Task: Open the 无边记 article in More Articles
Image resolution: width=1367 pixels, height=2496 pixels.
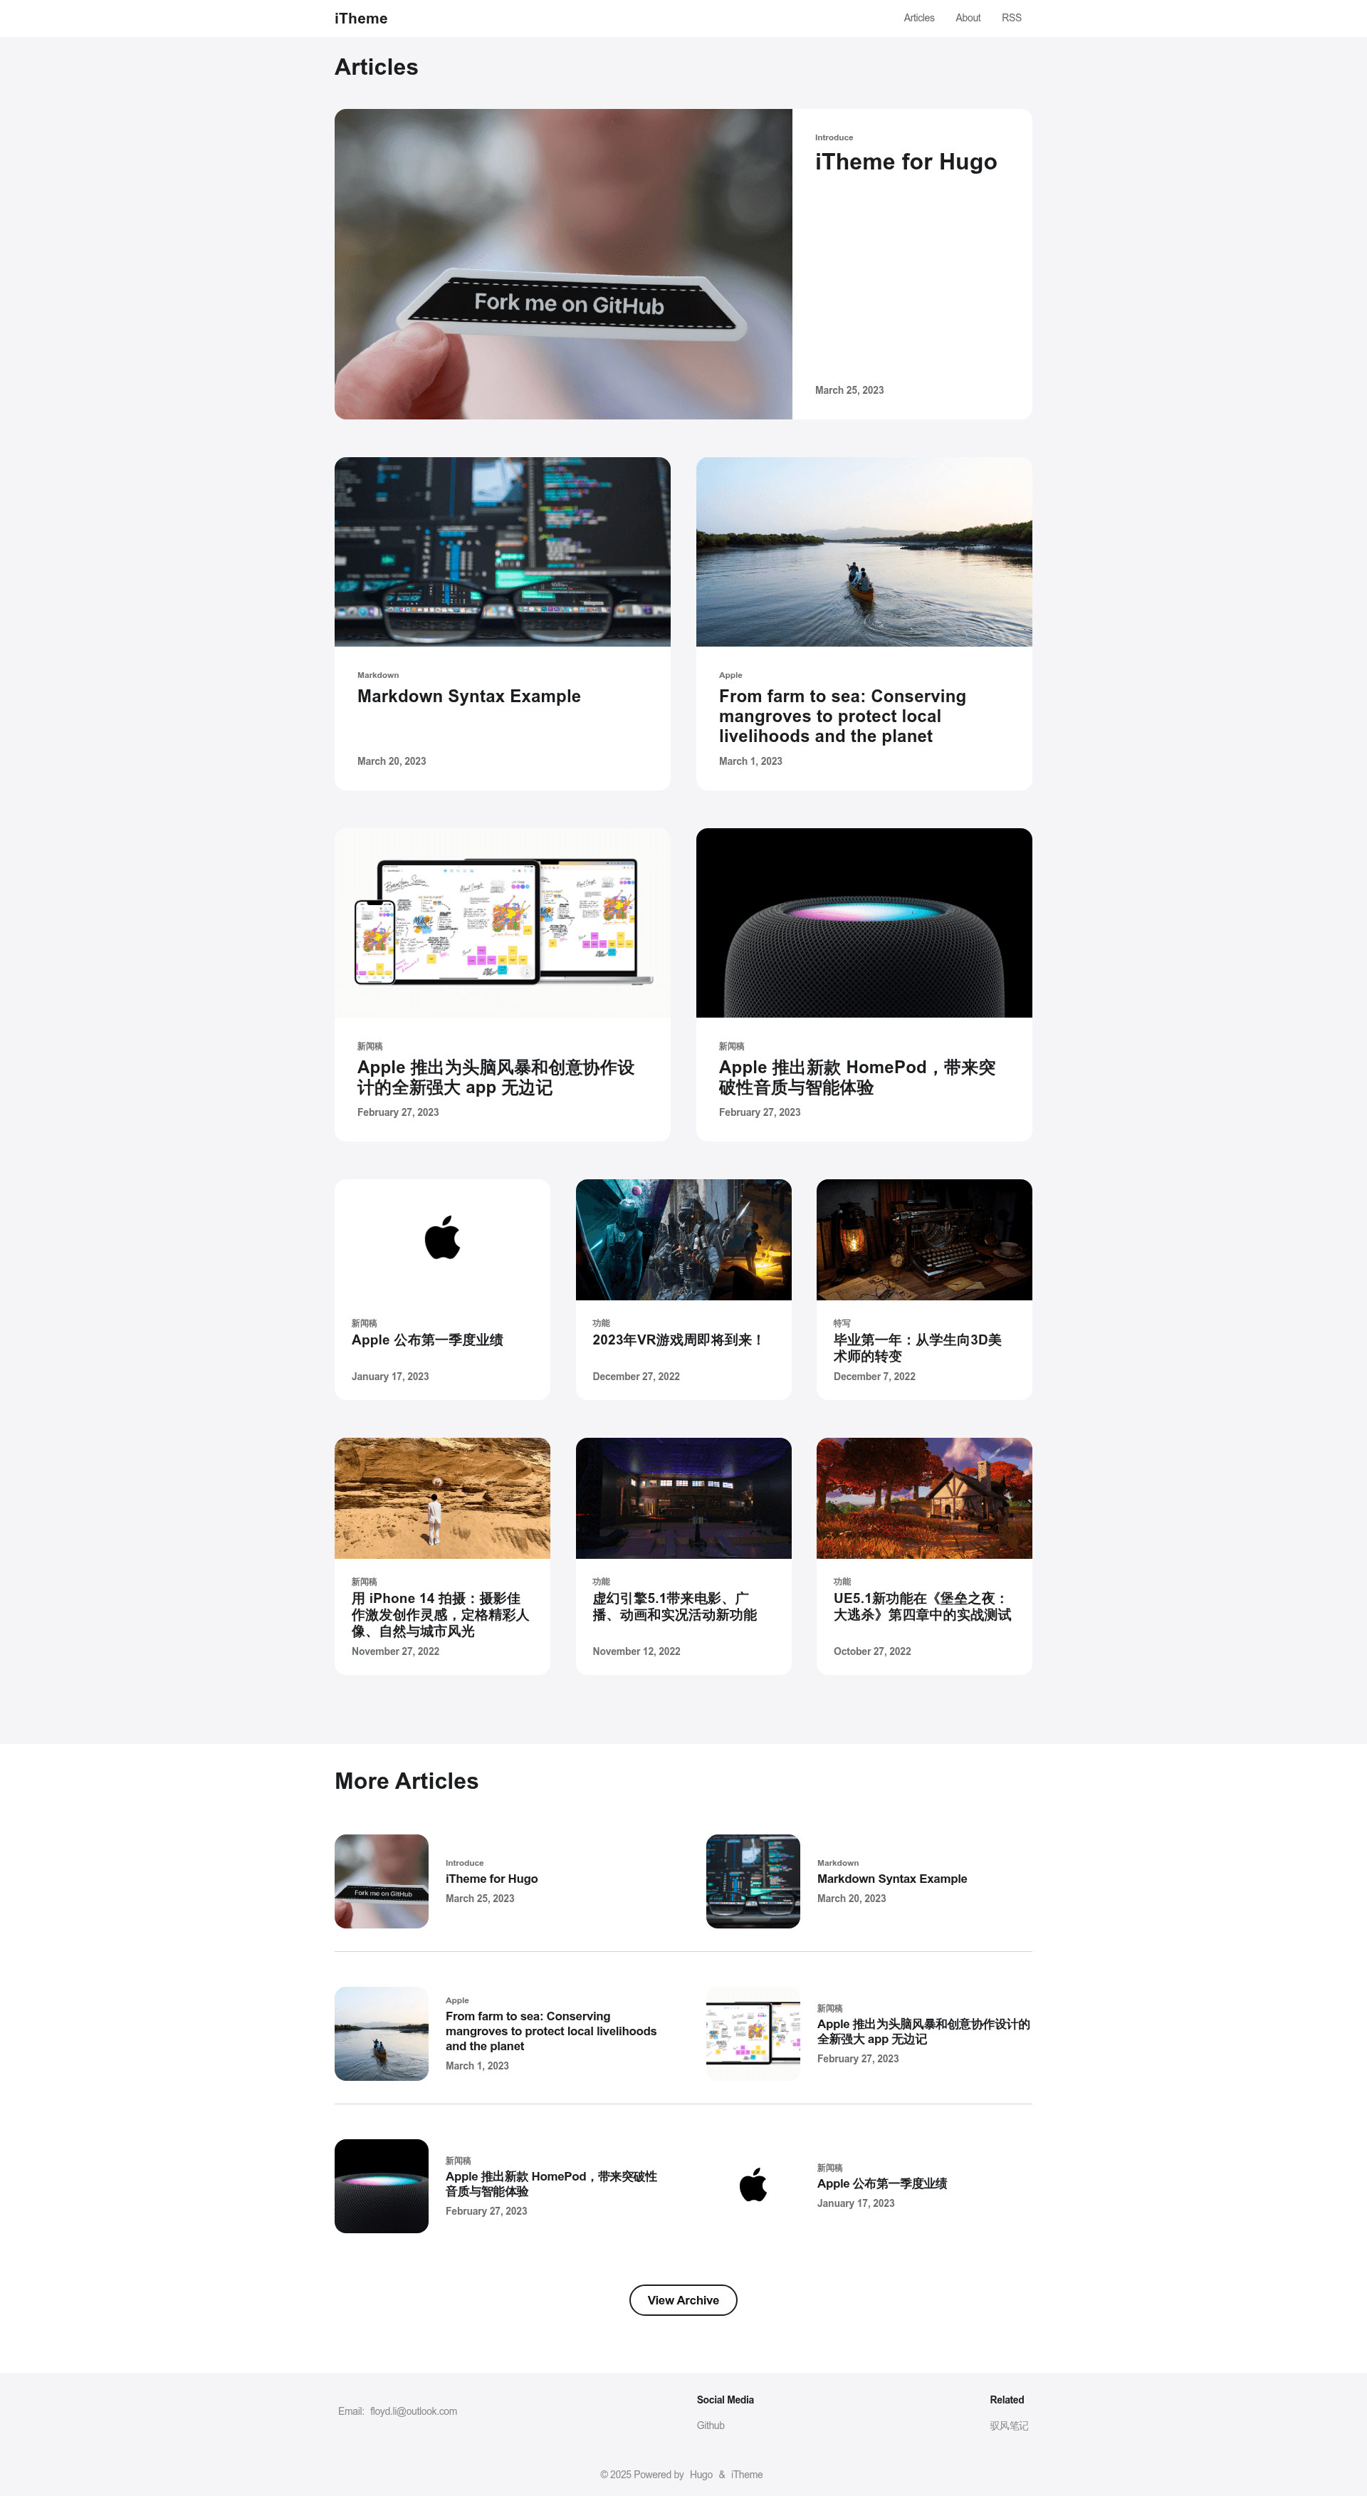Action: coord(922,2032)
